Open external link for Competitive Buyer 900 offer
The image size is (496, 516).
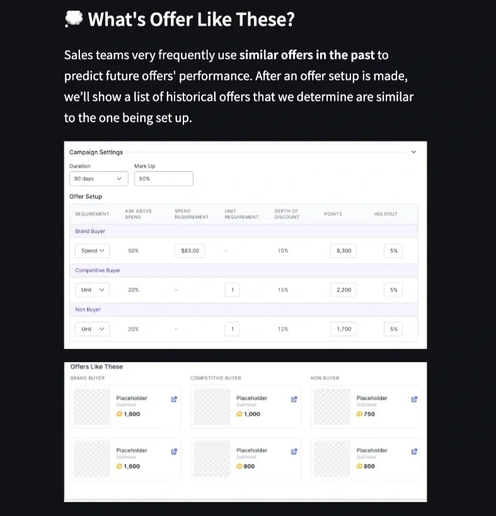pos(294,451)
